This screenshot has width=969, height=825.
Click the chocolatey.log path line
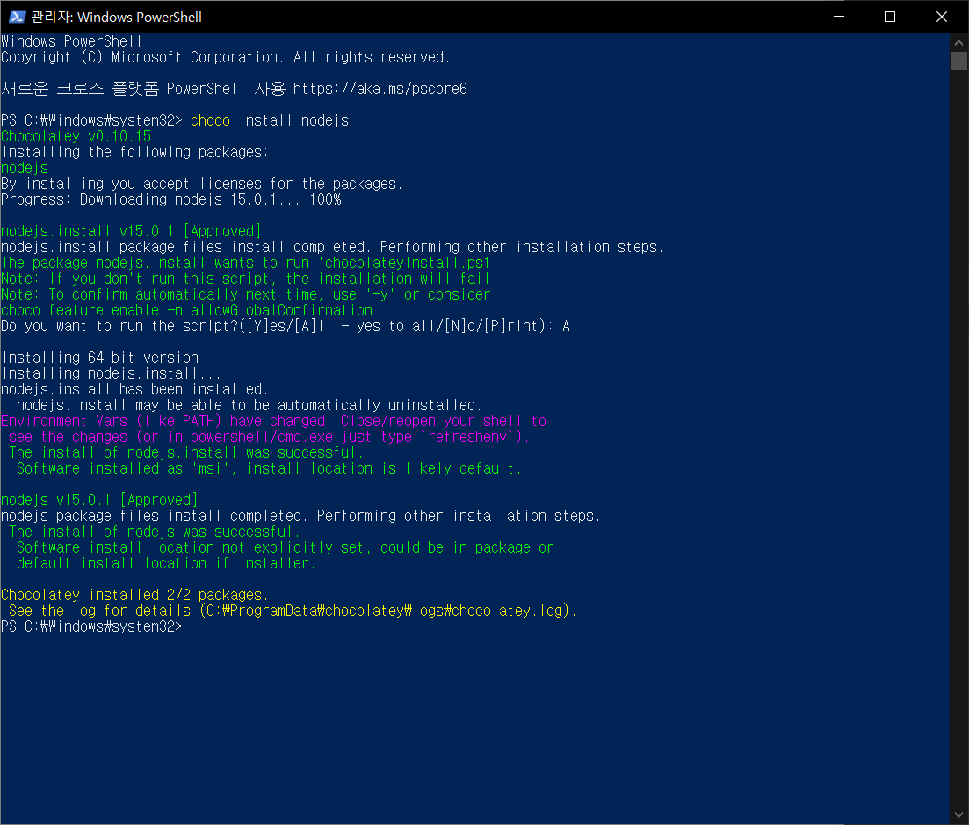pos(293,611)
